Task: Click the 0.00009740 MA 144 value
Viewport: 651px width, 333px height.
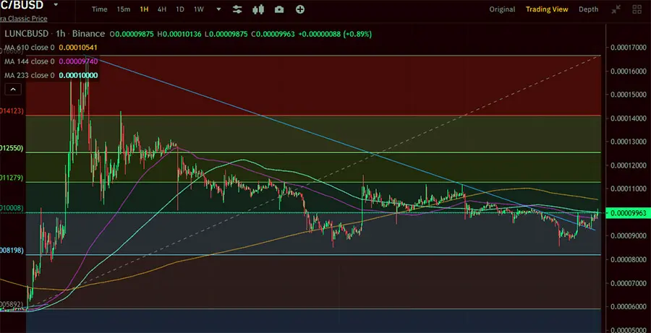Action: (78, 61)
